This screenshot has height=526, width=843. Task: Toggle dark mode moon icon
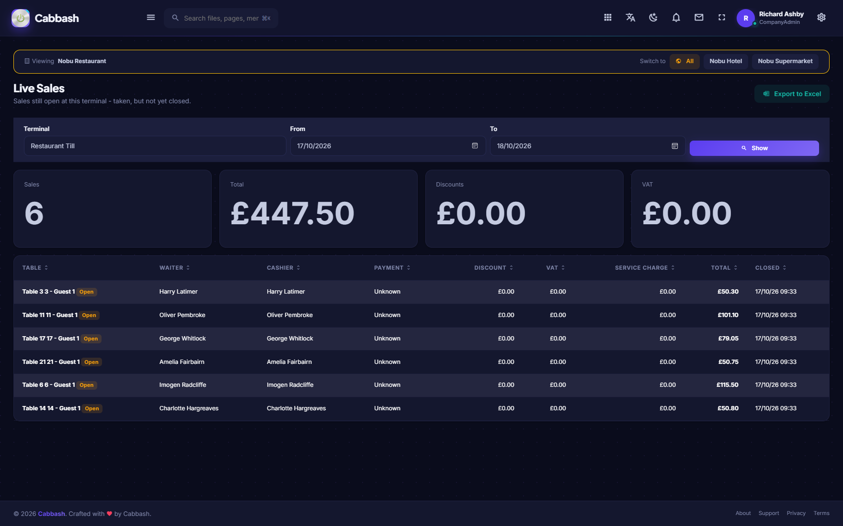[x=653, y=18]
